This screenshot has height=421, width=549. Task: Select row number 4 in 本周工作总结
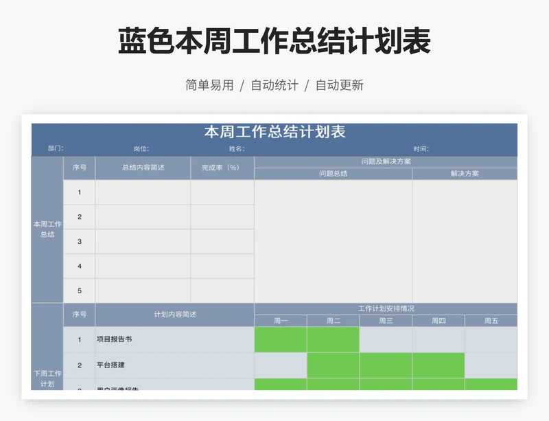[80, 266]
